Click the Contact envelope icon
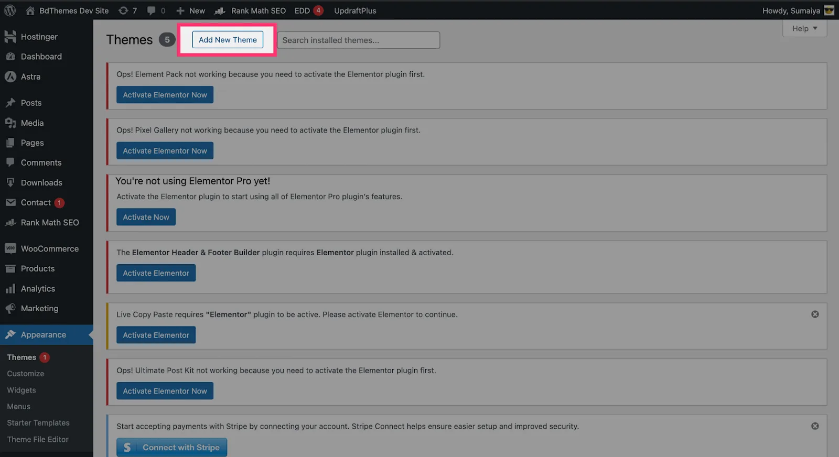The image size is (839, 457). click(10, 202)
